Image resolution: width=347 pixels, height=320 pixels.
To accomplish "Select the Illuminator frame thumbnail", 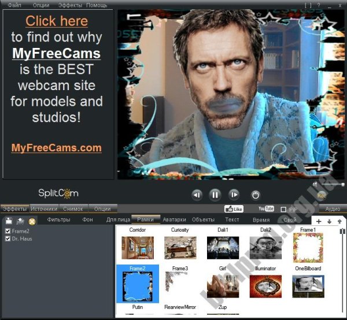I will (265, 286).
